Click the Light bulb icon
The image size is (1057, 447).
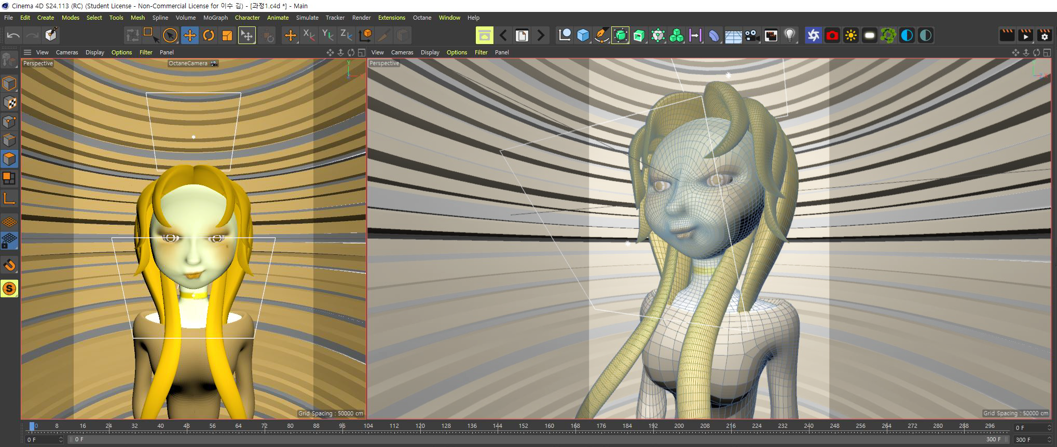click(x=790, y=35)
